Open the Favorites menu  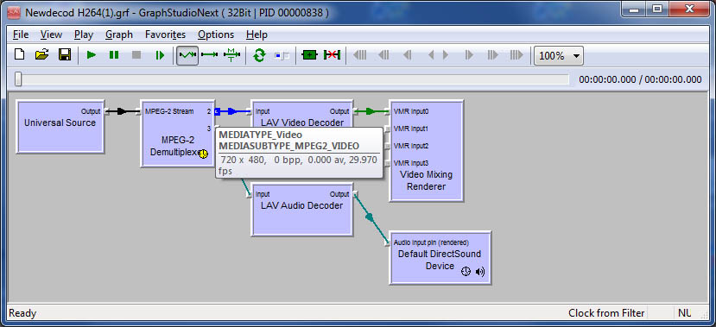click(165, 35)
